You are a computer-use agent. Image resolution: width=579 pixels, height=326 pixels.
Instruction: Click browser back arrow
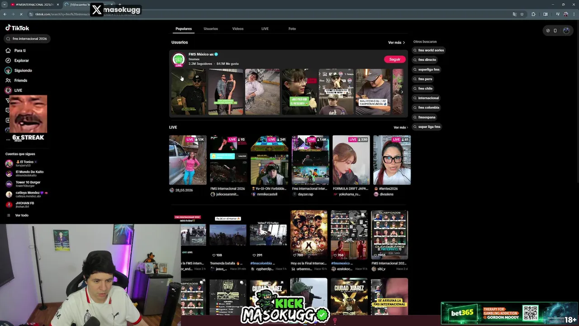[5, 14]
